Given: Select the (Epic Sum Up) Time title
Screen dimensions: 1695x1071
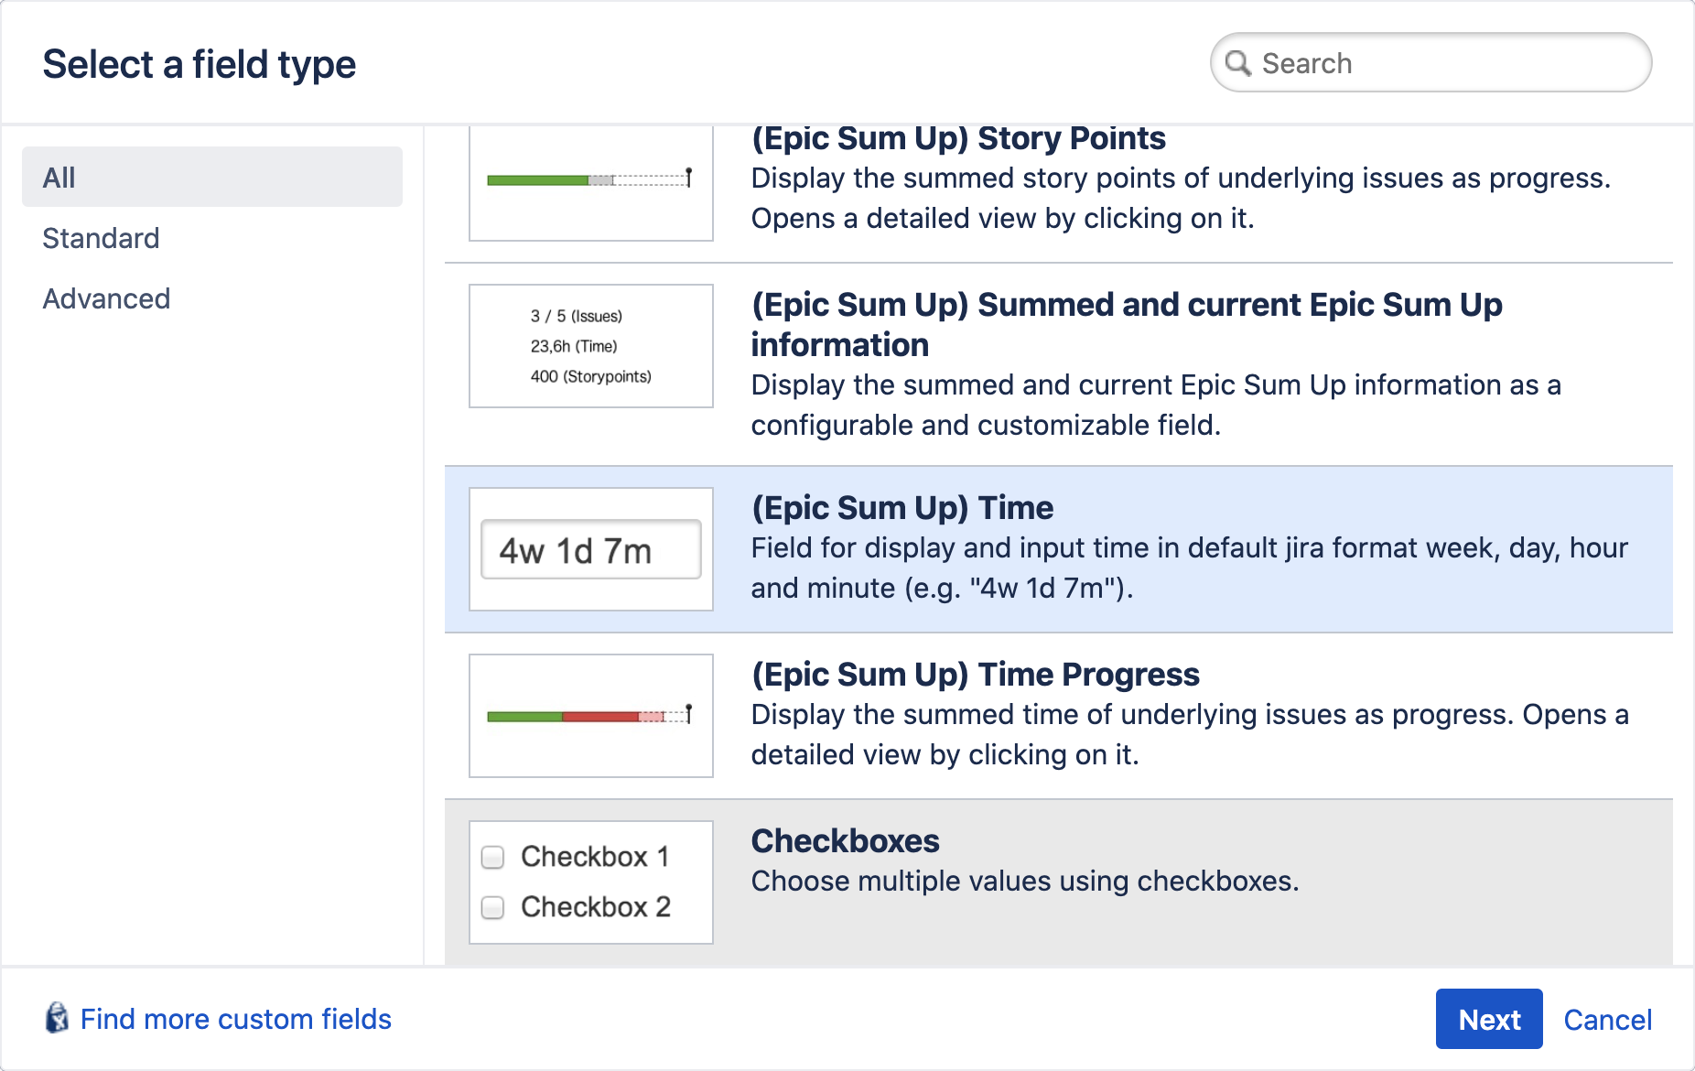Looking at the screenshot, I should 901,508.
